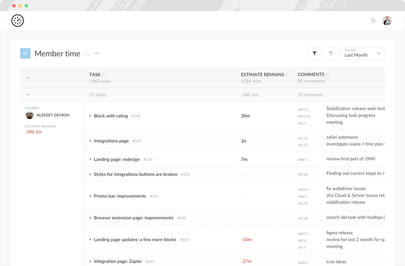Open the Period Last Month dropdown
The height and width of the screenshot is (266, 405).
(362, 53)
